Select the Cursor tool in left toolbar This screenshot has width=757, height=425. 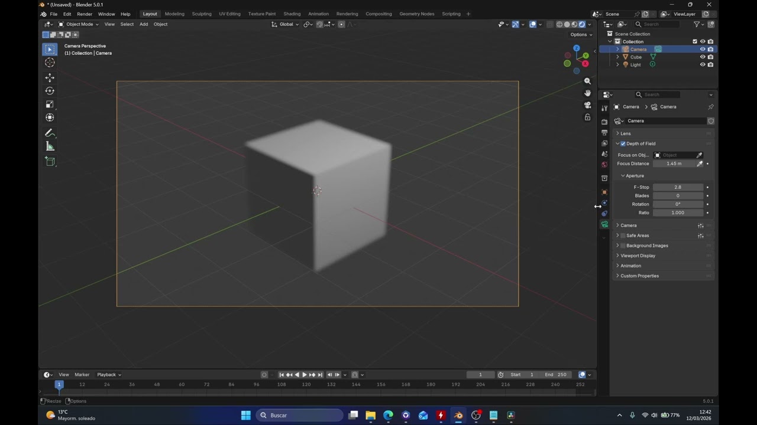pyautogui.click(x=50, y=63)
